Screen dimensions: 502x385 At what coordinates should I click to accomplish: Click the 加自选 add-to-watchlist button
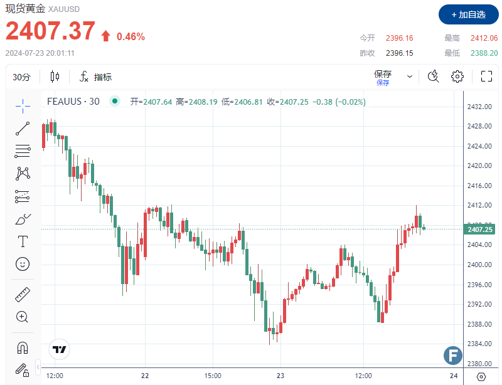point(467,14)
